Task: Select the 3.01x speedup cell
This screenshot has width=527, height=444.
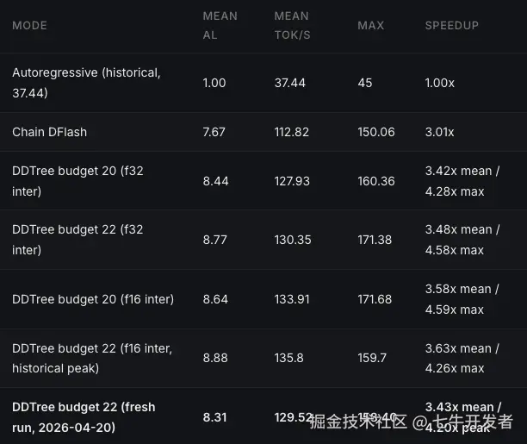Action: coord(439,132)
